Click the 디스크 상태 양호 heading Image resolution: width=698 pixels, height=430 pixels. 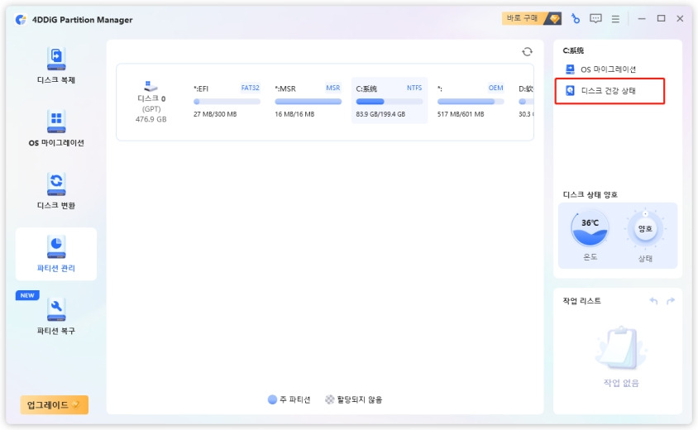(590, 194)
